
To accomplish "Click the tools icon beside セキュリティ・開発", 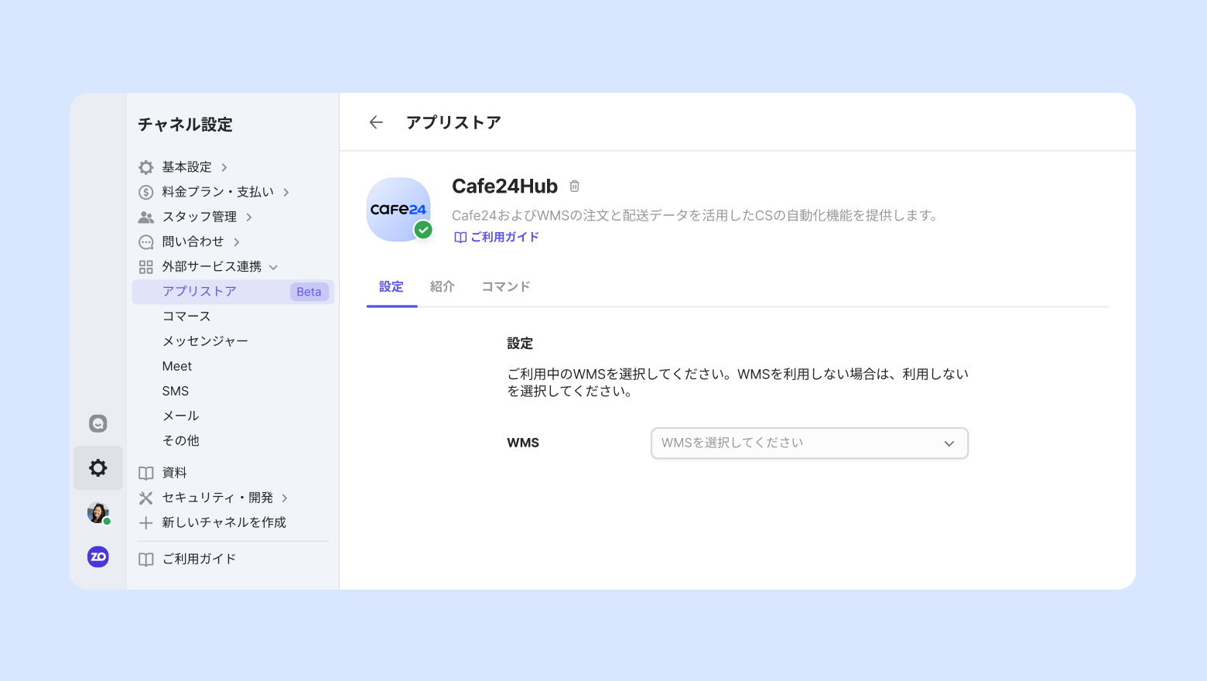I will 145,498.
